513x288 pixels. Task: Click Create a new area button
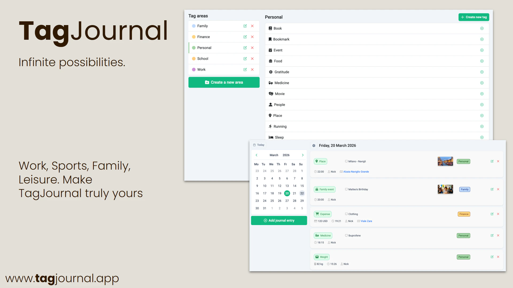click(x=224, y=82)
